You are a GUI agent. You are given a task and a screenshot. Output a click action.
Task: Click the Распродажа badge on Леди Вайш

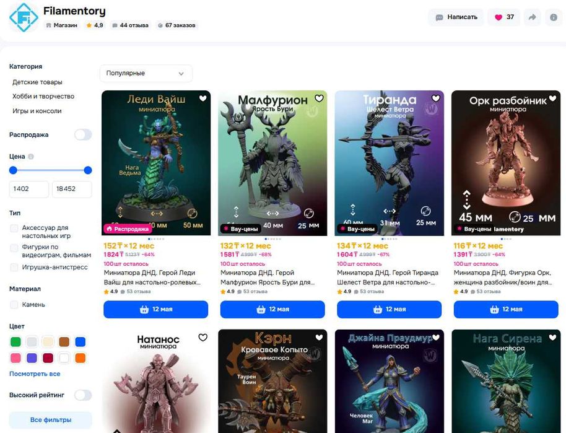point(128,229)
